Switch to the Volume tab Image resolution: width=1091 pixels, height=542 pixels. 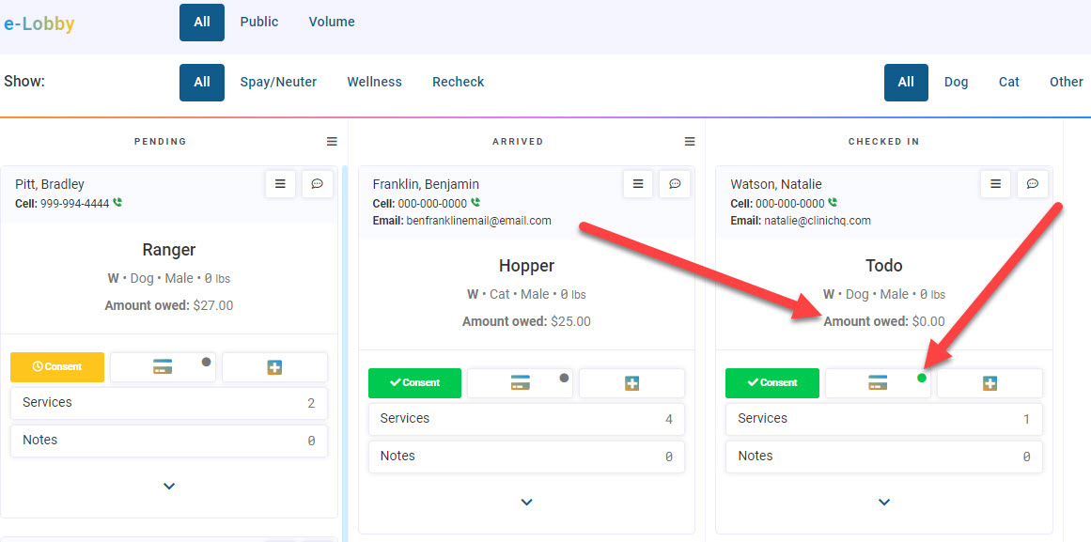[x=332, y=22]
